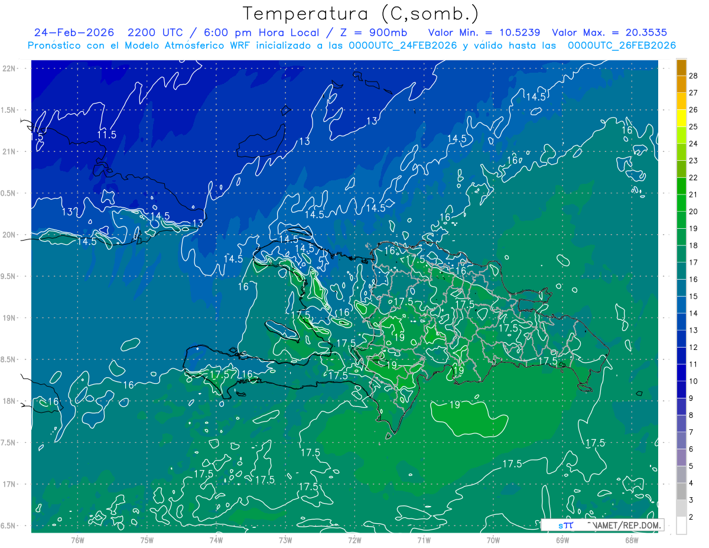Viewport: 709px width, 548px height.
Task: Click legend label '4' on color scale
Action: pos(691,483)
